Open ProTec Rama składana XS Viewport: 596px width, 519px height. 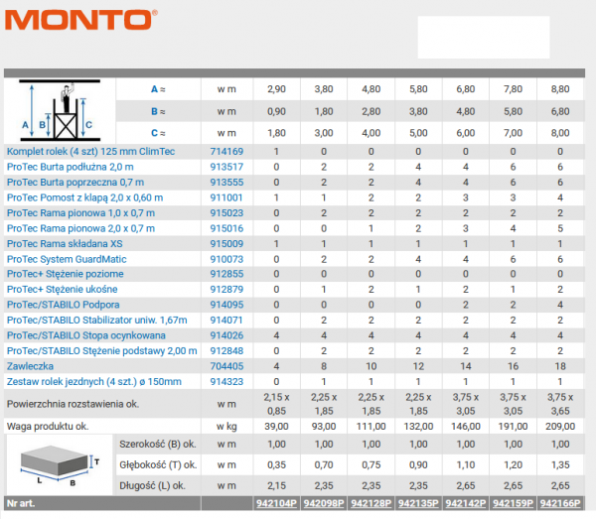(x=65, y=244)
